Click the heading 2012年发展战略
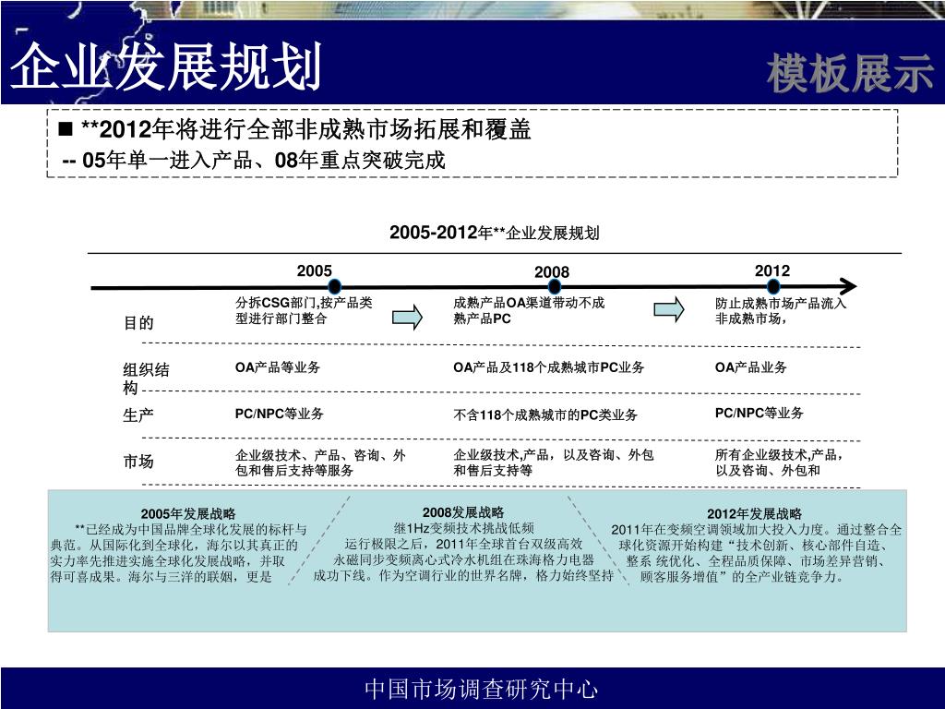The width and height of the screenshot is (945, 709). tap(755, 513)
